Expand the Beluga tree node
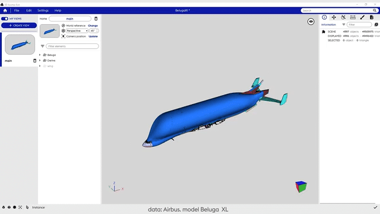The height and width of the screenshot is (214, 380). click(x=40, y=55)
